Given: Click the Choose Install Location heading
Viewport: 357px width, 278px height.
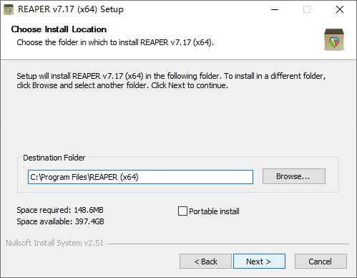Looking at the screenshot, I should click(x=59, y=29).
